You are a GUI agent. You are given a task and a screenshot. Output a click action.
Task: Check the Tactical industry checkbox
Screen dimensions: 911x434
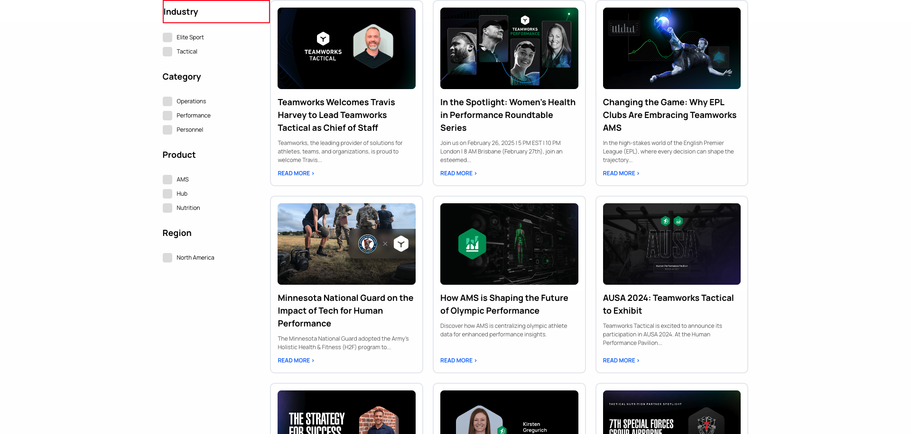[x=167, y=51]
